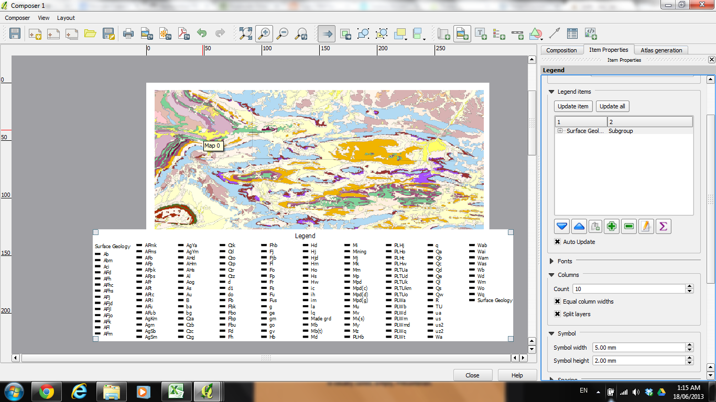The height and width of the screenshot is (402, 716).
Task: Click the green plus add layer button
Action: point(612,227)
